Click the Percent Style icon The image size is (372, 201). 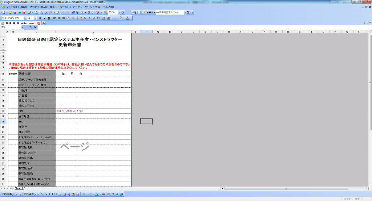85,18
